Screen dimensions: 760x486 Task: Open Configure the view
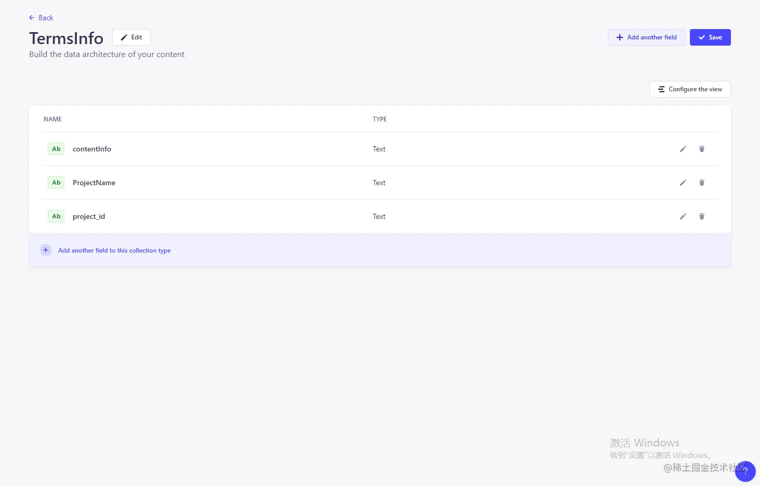click(690, 89)
